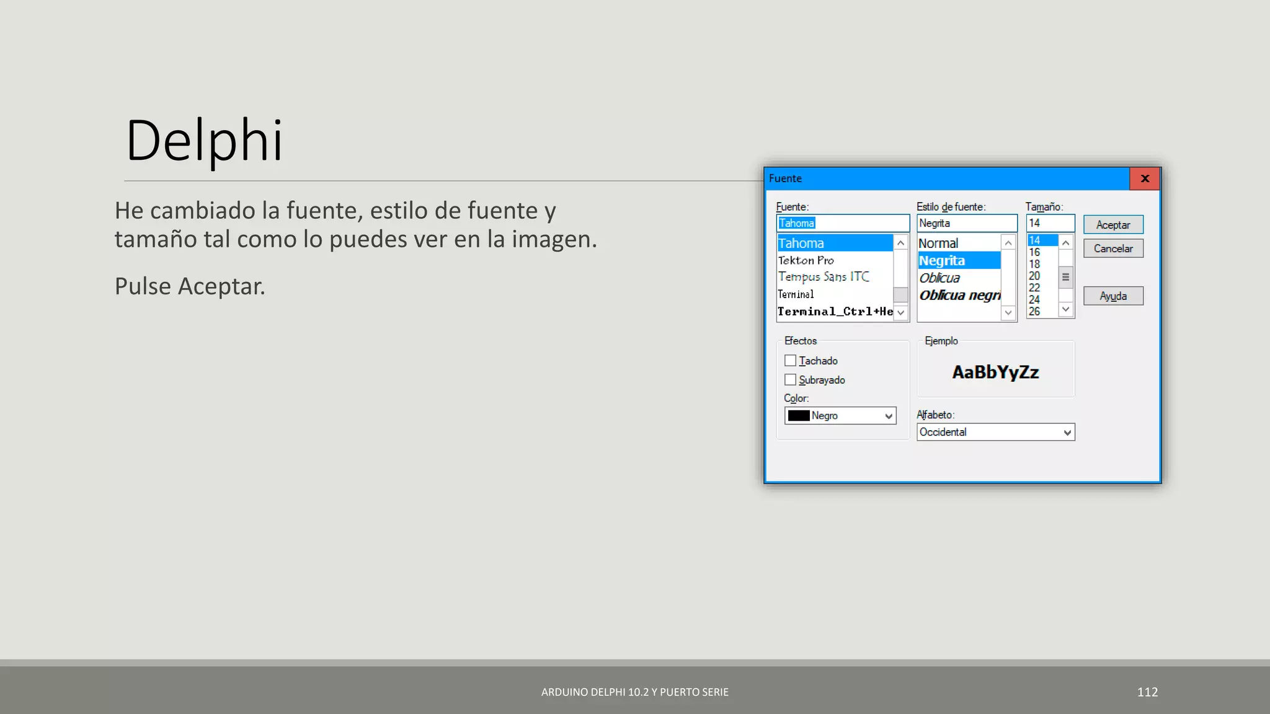Select size 26 in the size list
The image size is (1270, 714).
click(1042, 311)
